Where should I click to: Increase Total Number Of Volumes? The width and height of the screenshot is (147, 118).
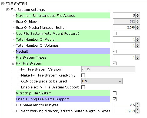pyautogui.click(x=138, y=44)
